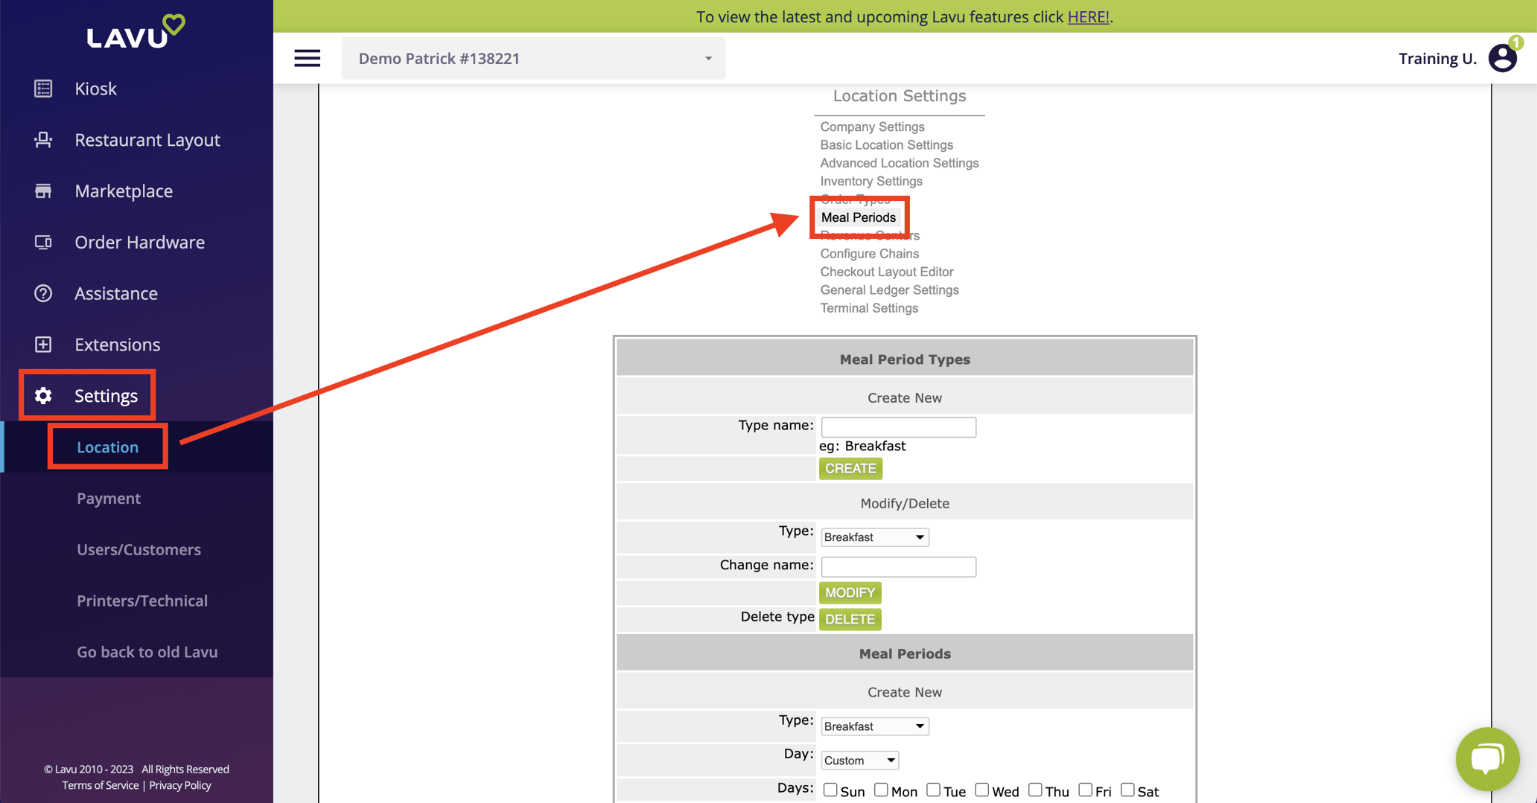
Task: Check the Thu day checkbox
Action: (x=1035, y=790)
